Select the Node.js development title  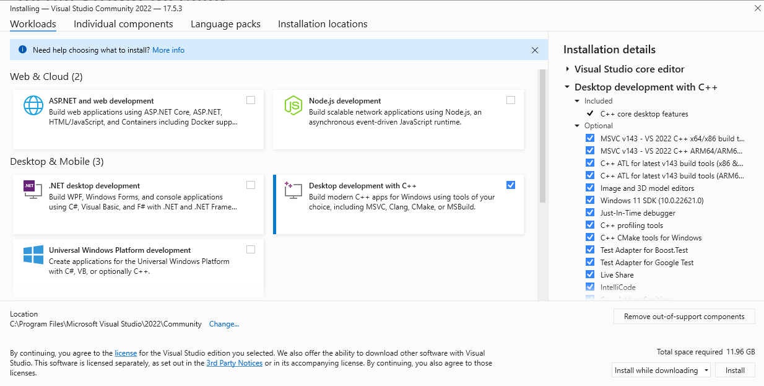345,101
